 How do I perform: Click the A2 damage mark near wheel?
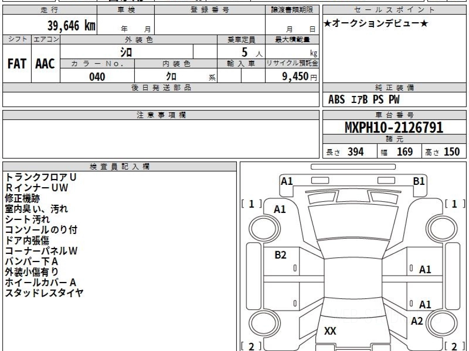coord(417,321)
